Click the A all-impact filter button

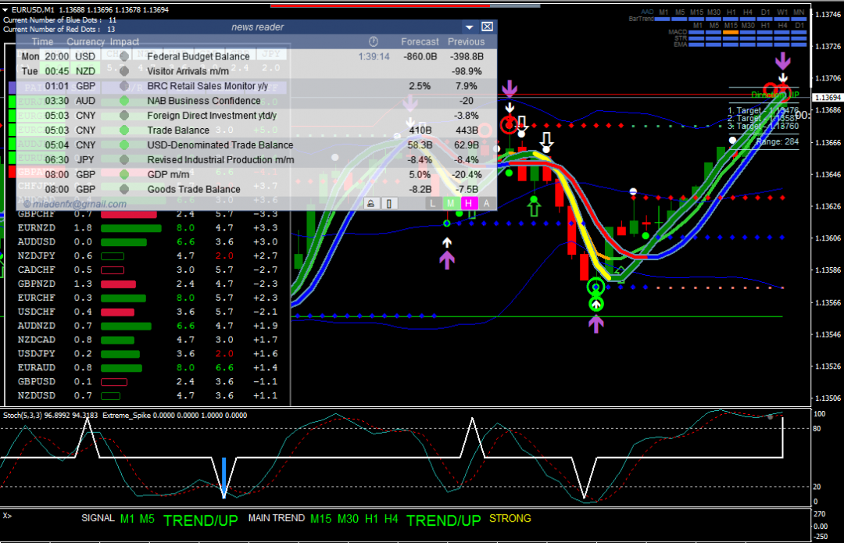(487, 203)
